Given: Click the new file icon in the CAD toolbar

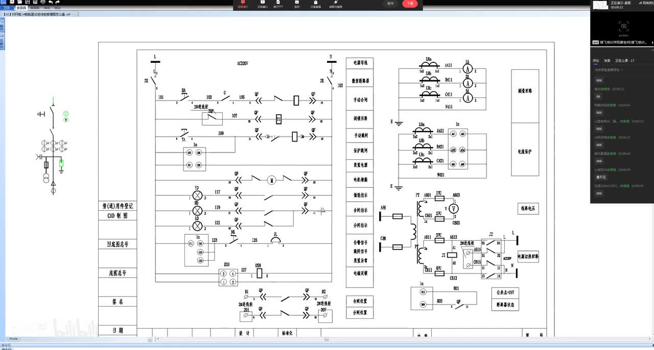Looking at the screenshot, I should (x=12, y=3).
